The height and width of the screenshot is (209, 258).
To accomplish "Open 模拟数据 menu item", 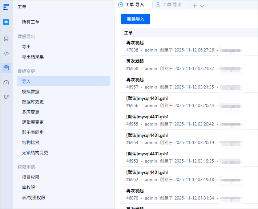I will pos(31,92).
